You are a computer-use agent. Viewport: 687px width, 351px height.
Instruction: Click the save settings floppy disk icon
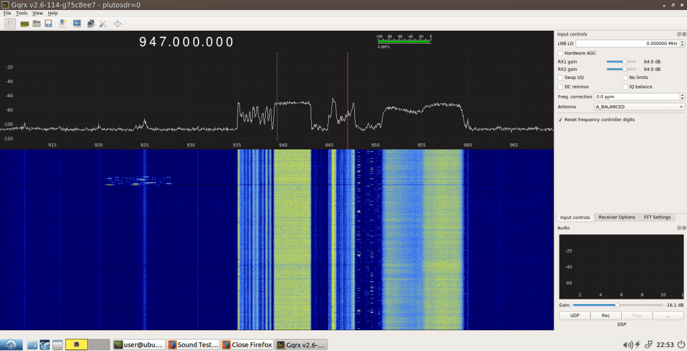(49, 24)
